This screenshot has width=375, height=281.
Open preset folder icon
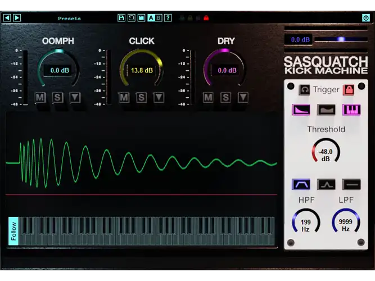pos(141,18)
